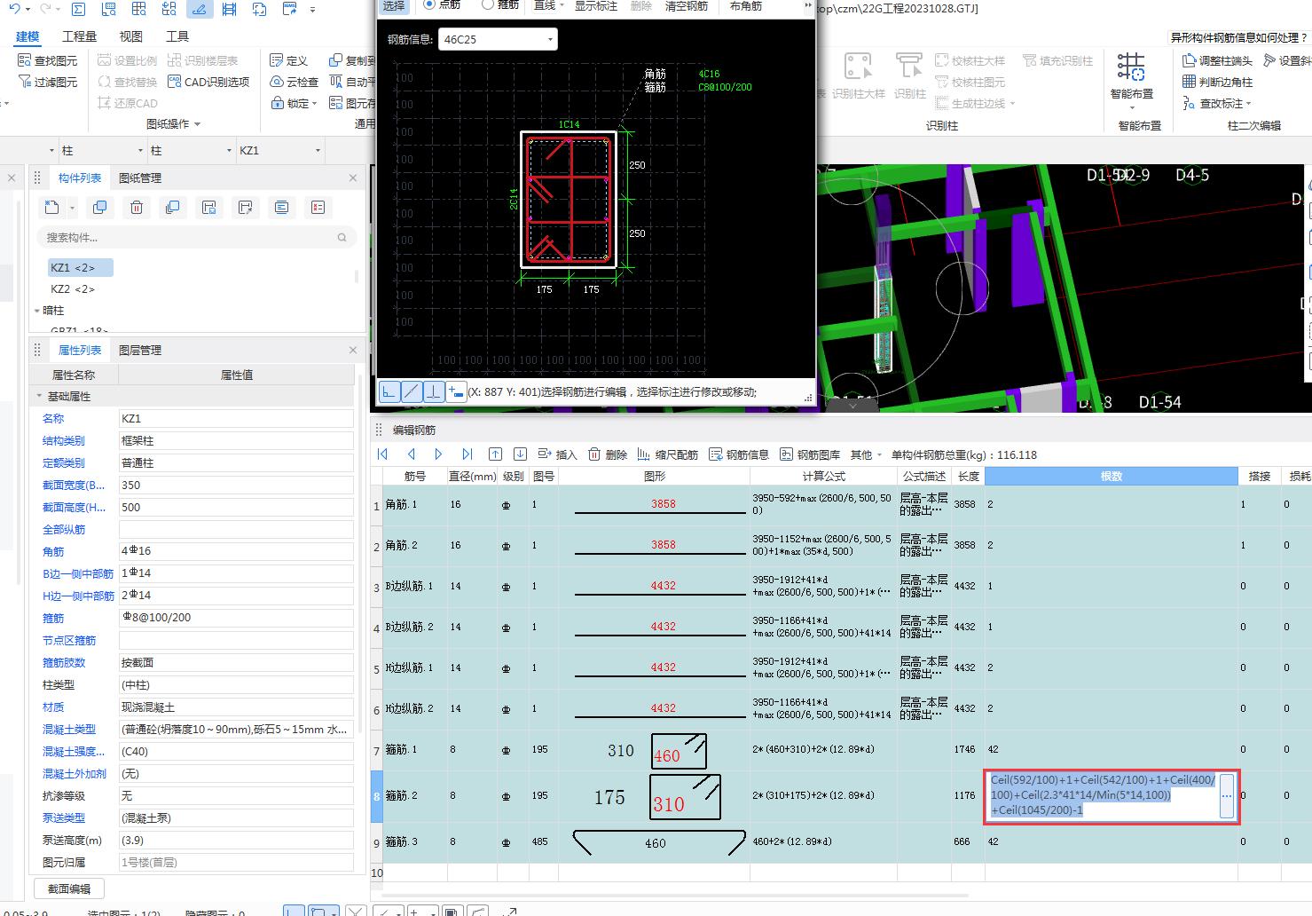Open 查改标注 dropdown
1312x916 pixels.
1216,104
